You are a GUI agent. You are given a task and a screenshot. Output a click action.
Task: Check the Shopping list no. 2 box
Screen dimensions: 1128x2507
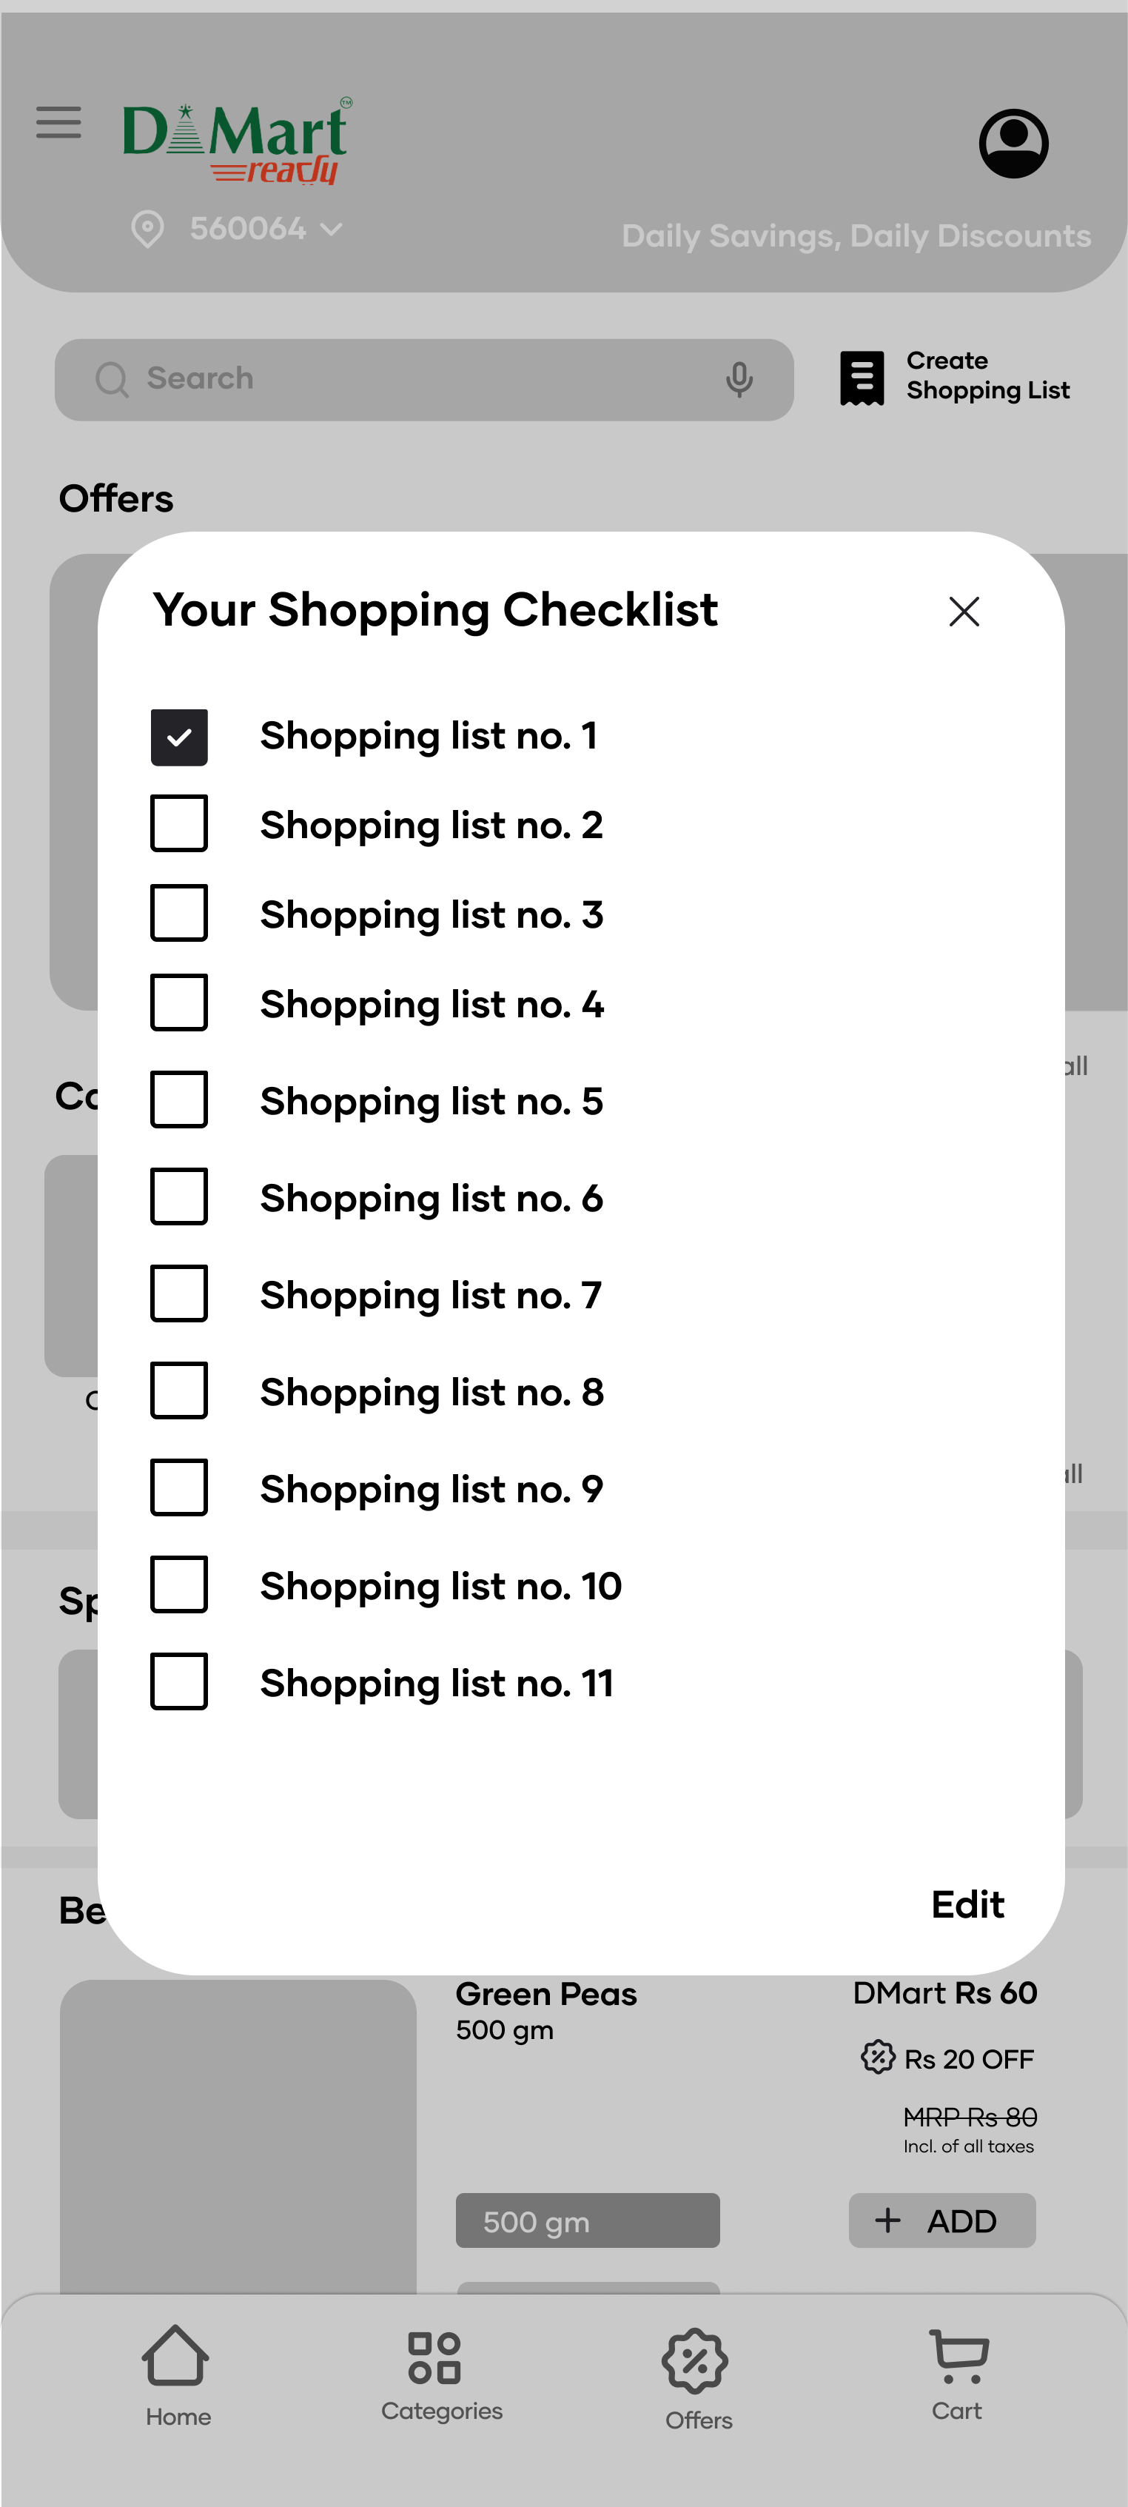(179, 823)
